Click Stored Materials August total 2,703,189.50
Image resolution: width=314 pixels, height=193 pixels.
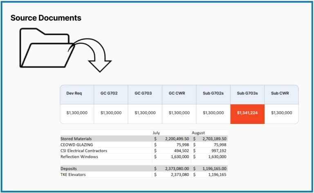[x=214, y=139]
